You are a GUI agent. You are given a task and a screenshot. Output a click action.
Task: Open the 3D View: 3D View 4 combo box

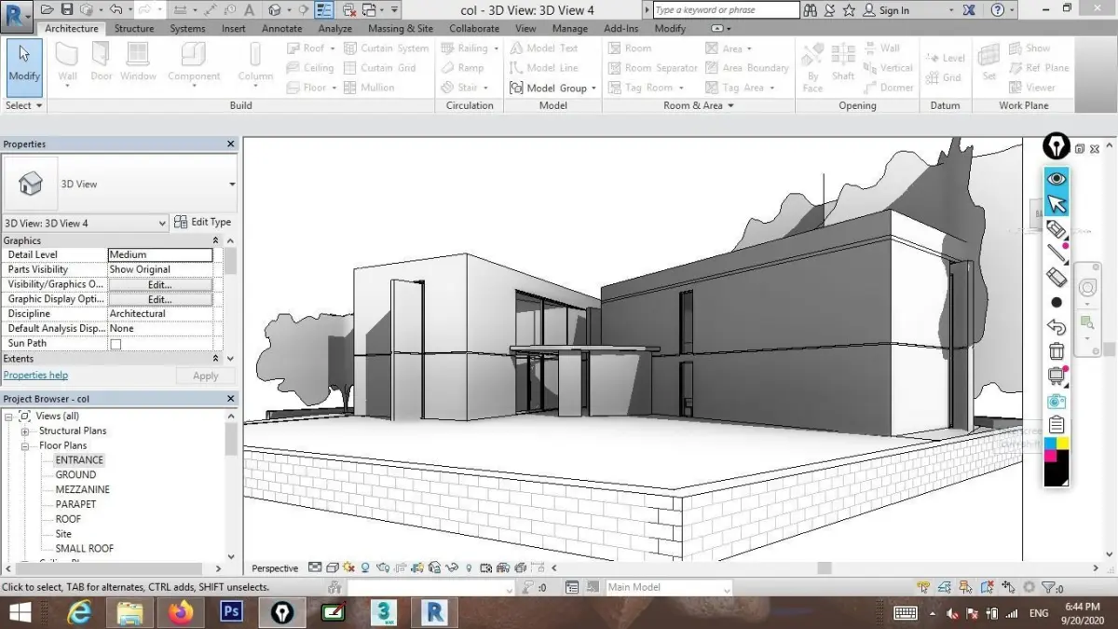click(85, 223)
